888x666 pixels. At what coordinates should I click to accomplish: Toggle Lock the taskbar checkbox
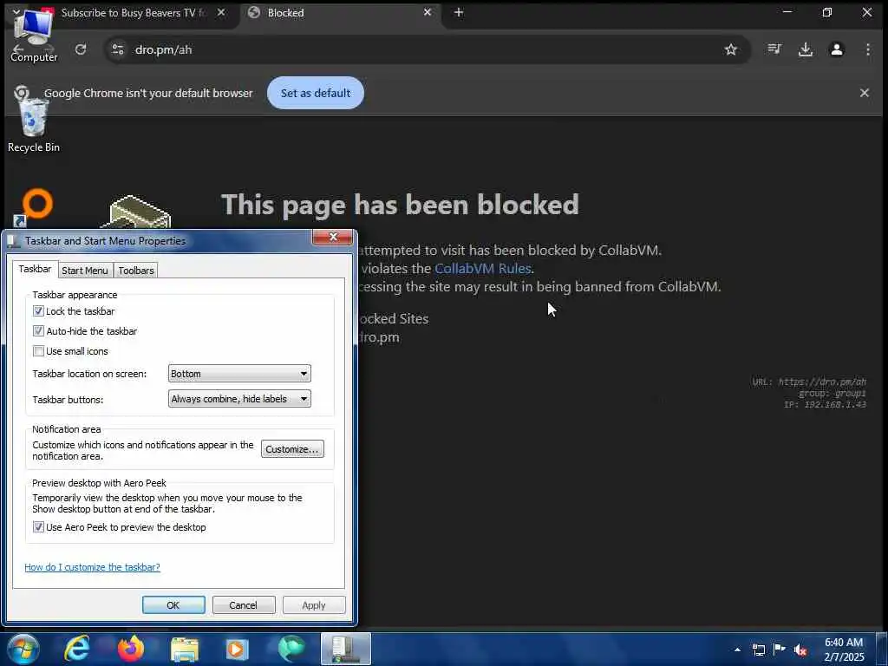(x=38, y=311)
